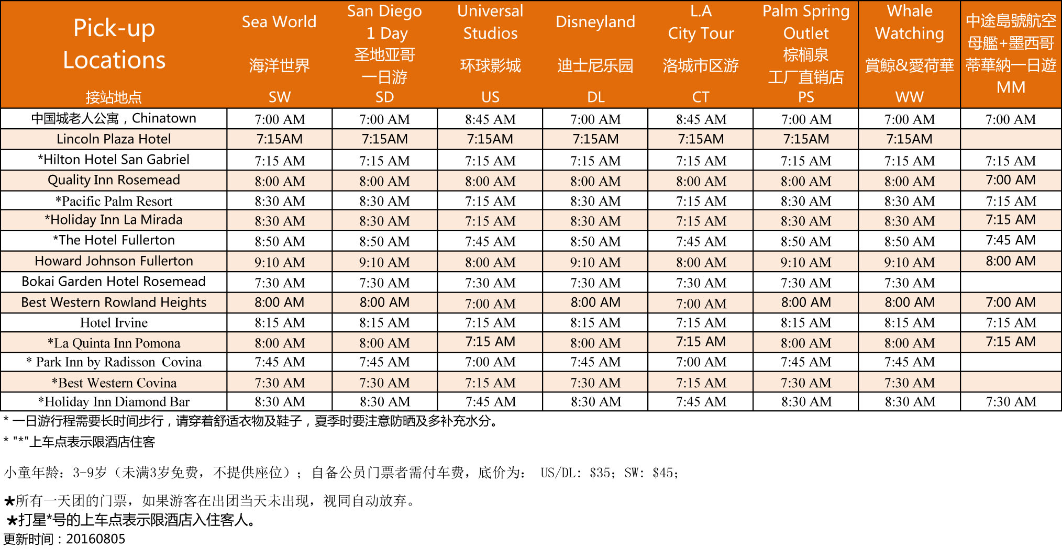Image resolution: width=1062 pixels, height=549 pixels.
Task: Click the Bokai Garden Hotel Rosemead row label
Action: point(114,282)
